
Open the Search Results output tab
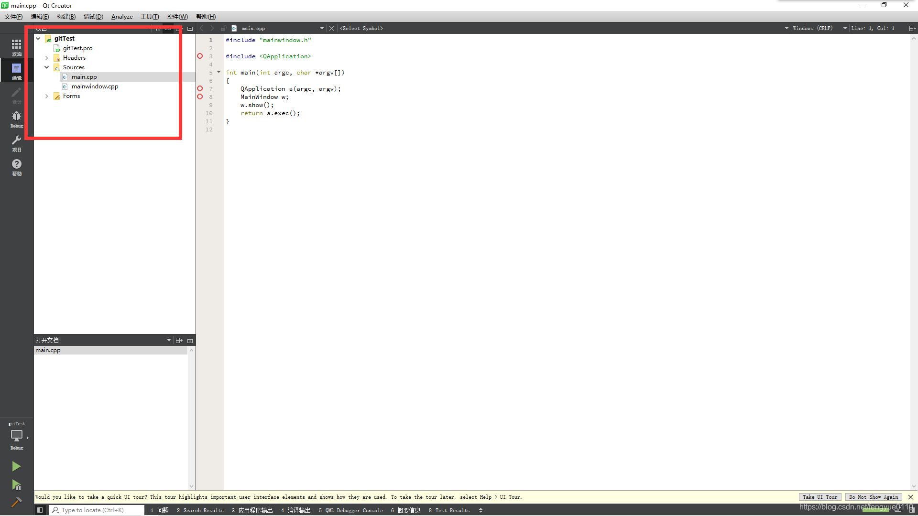[x=200, y=510]
